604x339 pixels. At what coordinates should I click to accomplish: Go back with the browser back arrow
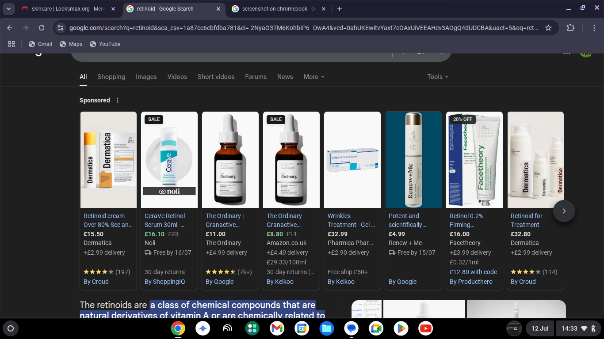(10, 28)
